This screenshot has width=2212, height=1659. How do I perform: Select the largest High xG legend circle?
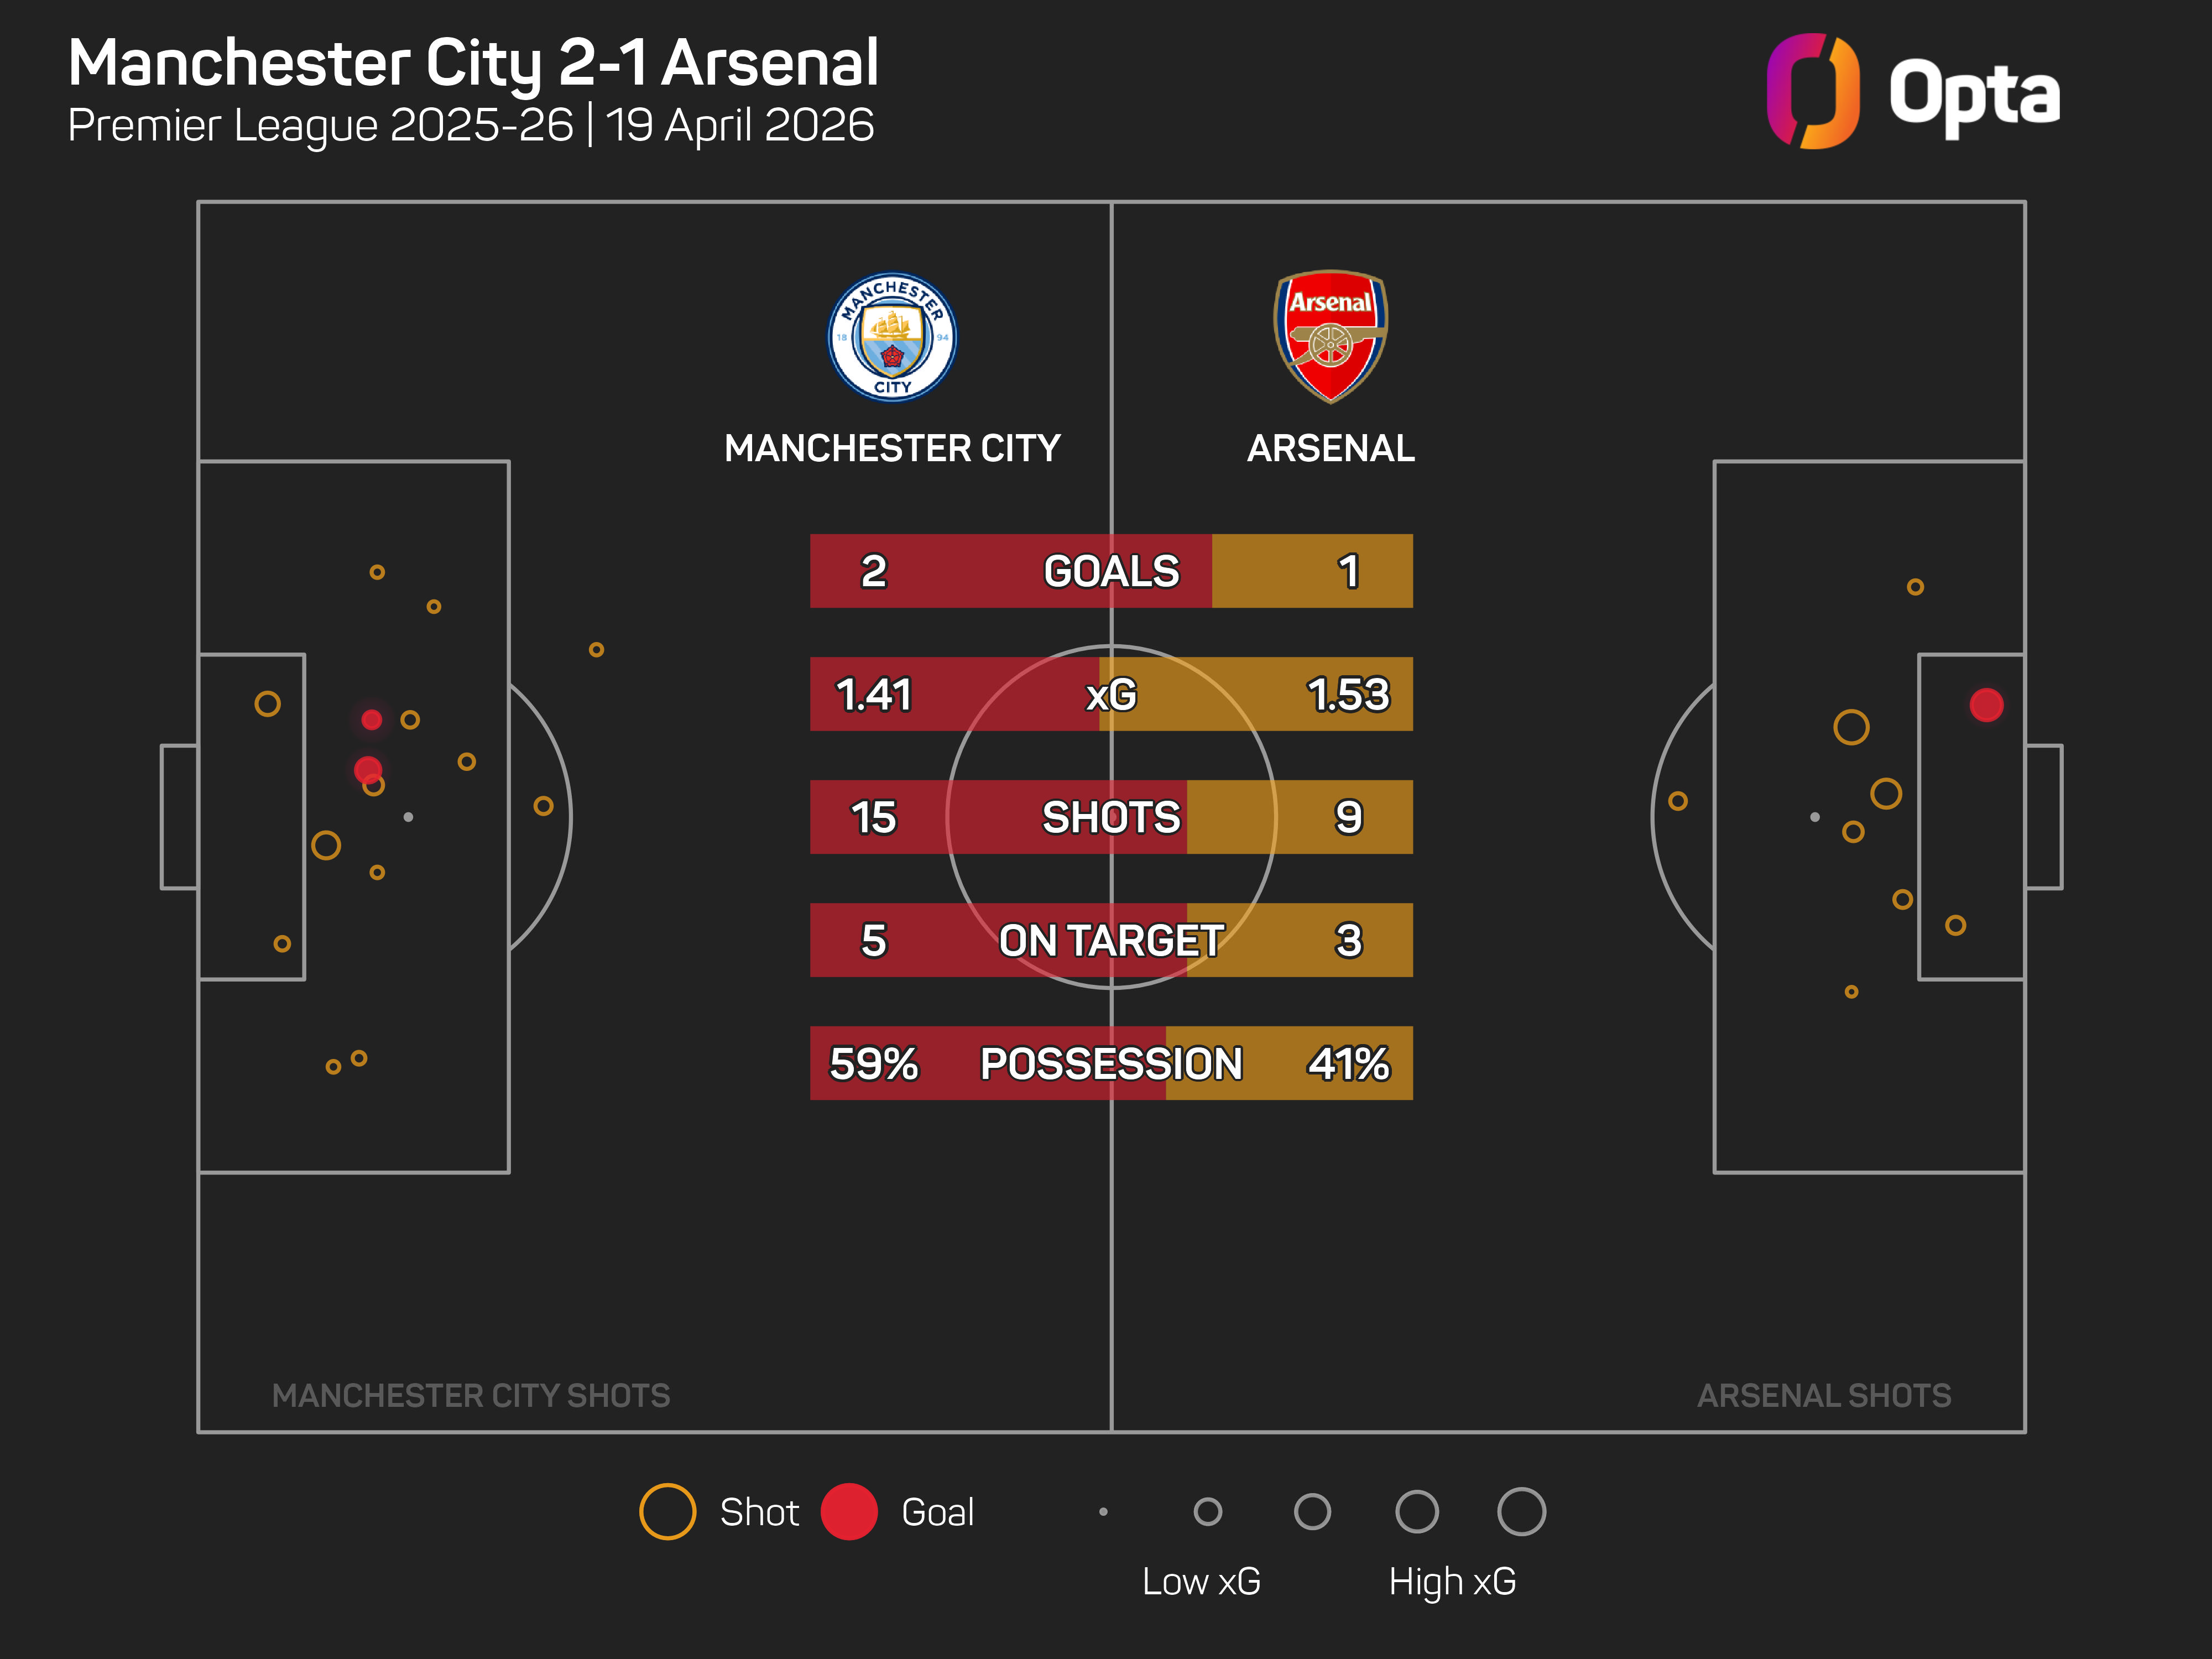coord(1521,1511)
